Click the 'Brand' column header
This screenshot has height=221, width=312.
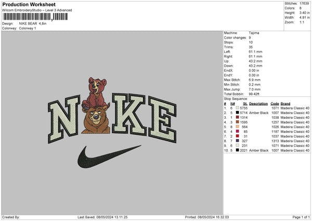[x=285, y=104]
